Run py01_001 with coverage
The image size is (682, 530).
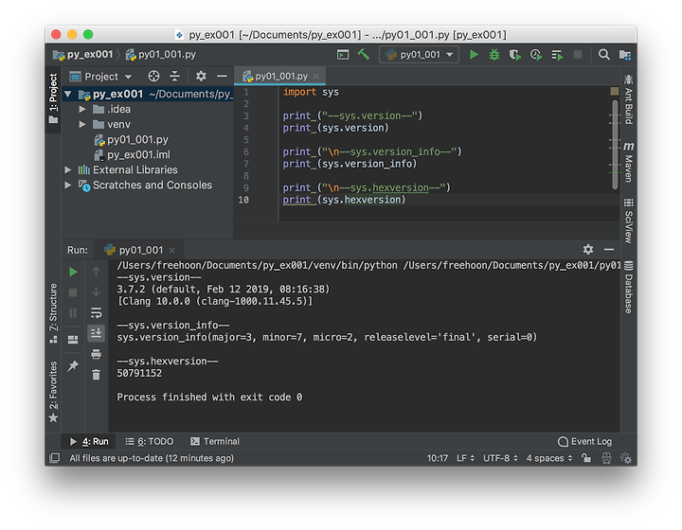coord(515,55)
